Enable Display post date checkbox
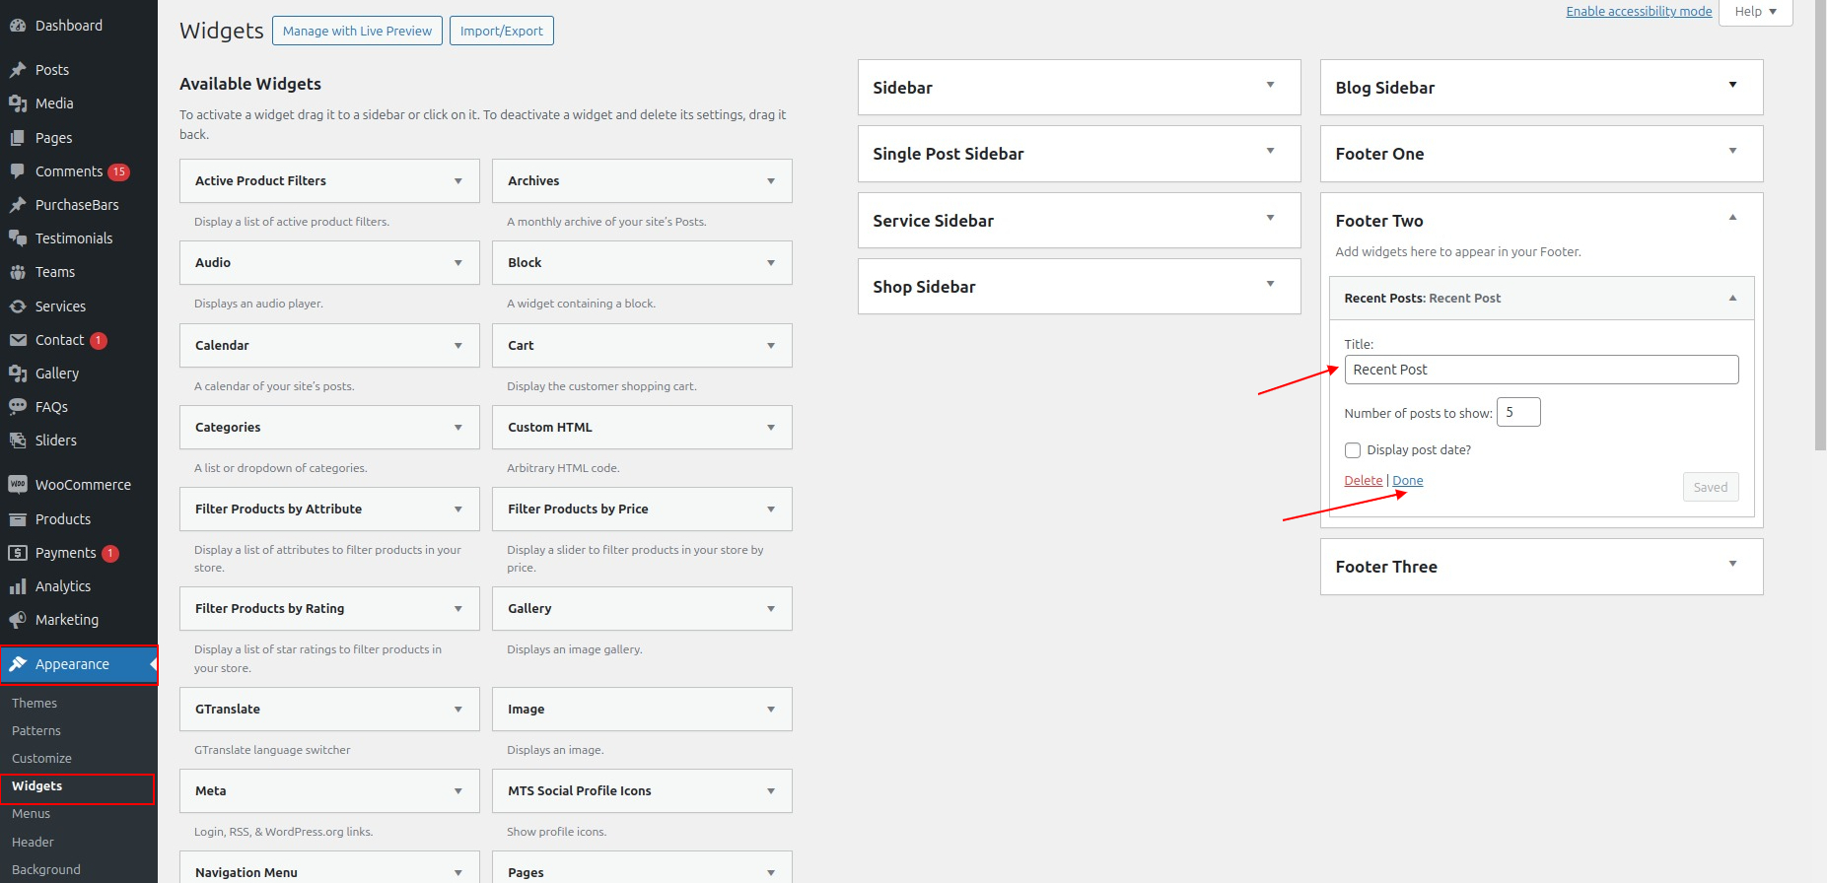The width and height of the screenshot is (1827, 883). coord(1353,450)
